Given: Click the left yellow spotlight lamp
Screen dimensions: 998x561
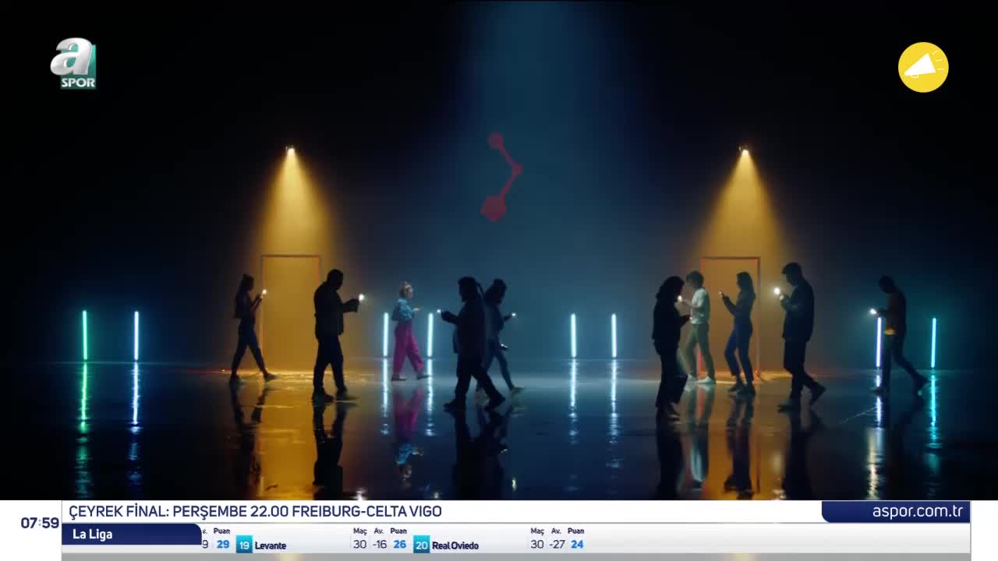Looking at the screenshot, I should [x=290, y=149].
